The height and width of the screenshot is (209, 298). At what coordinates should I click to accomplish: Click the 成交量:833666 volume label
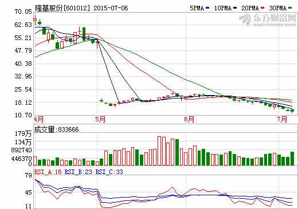56,129
